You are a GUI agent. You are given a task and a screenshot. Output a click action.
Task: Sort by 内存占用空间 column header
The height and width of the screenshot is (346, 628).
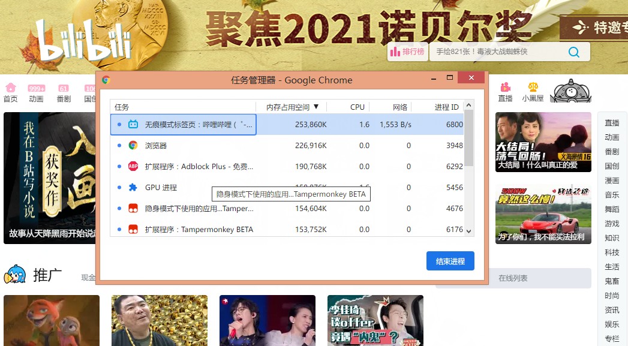tap(292, 107)
